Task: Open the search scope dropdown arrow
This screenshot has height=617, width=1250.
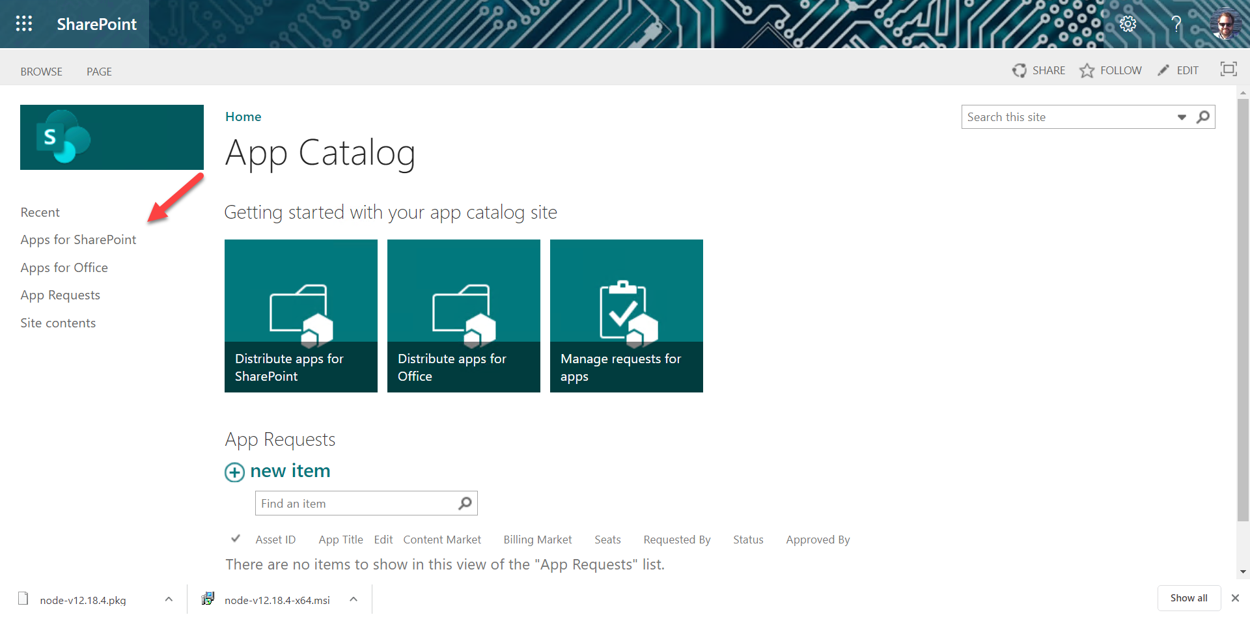Action: 1182,118
